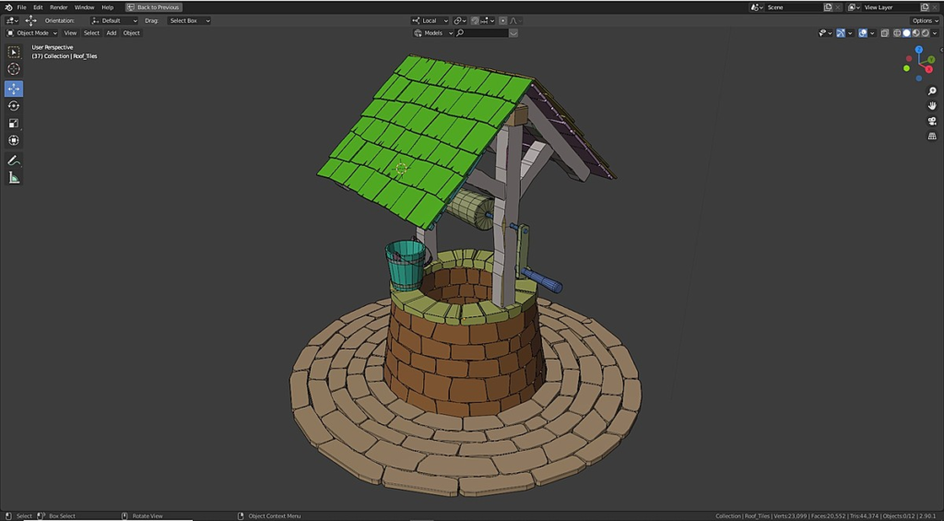Switch to wireframe viewport shading
The image size is (944, 521).
tap(897, 33)
